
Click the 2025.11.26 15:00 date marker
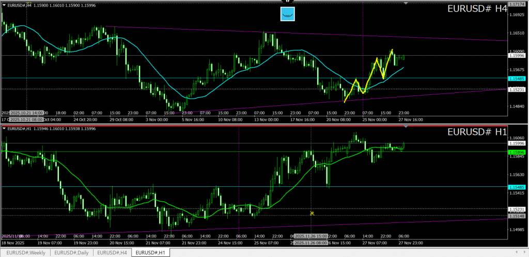(310, 237)
